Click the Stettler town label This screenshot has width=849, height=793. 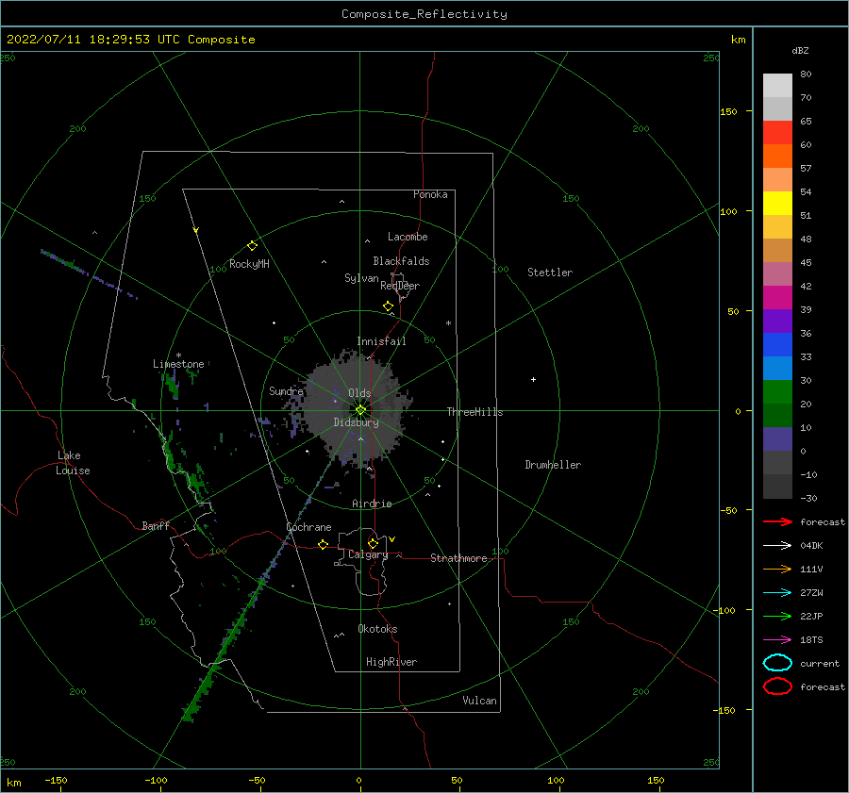click(x=550, y=273)
